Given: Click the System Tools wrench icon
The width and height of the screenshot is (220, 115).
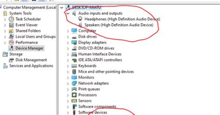Looking at the screenshot, I should point(5,13).
